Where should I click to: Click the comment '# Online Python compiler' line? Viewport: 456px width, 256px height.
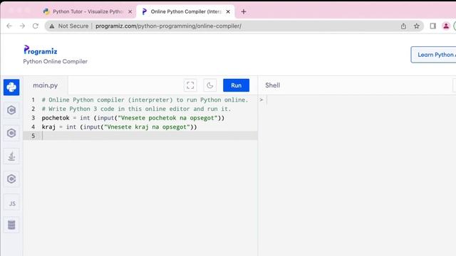click(145, 100)
